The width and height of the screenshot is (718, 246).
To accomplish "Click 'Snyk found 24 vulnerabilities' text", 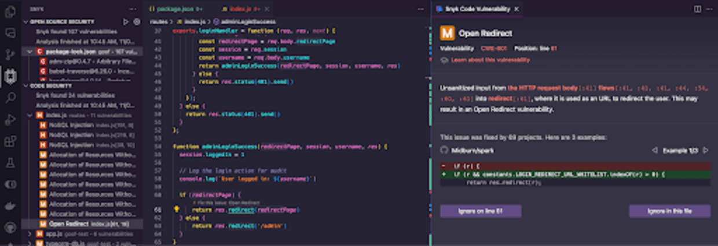I will coord(75,95).
